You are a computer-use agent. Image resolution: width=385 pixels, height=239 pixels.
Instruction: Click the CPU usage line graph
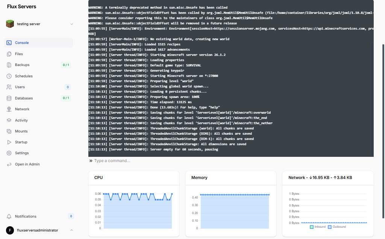(x=138, y=211)
